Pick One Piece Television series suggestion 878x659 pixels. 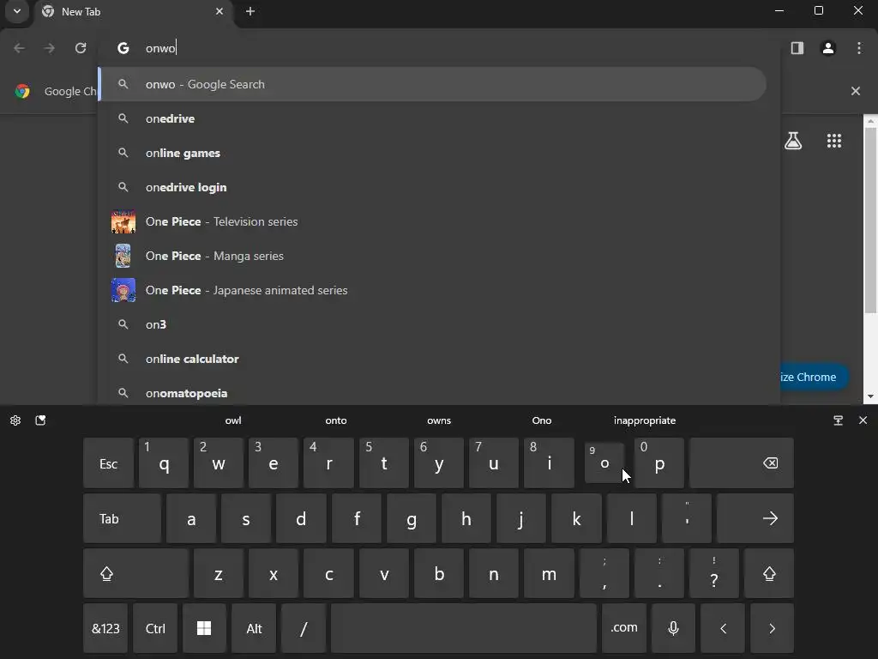click(x=432, y=221)
